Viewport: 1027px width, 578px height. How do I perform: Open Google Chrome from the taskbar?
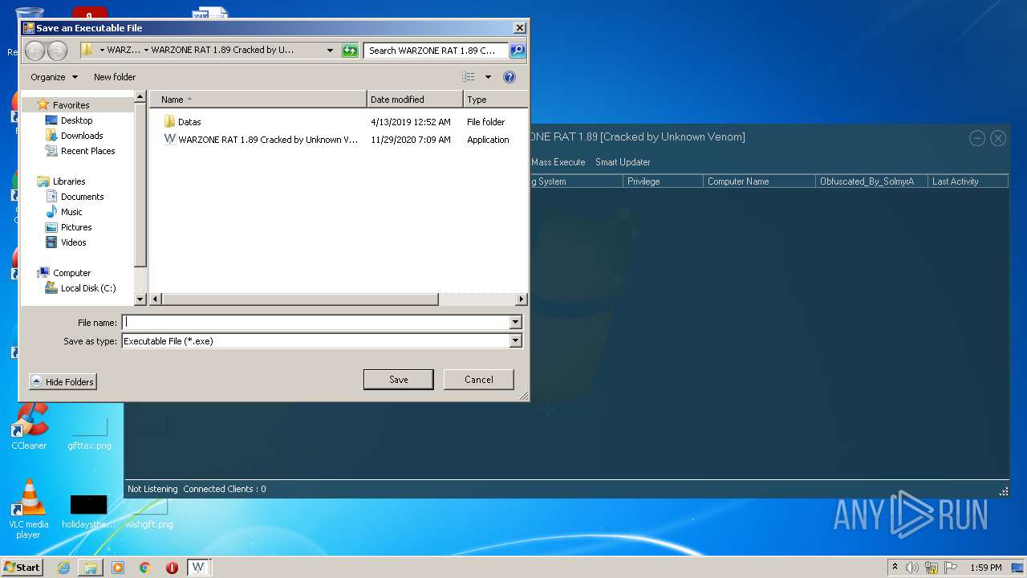point(145,568)
